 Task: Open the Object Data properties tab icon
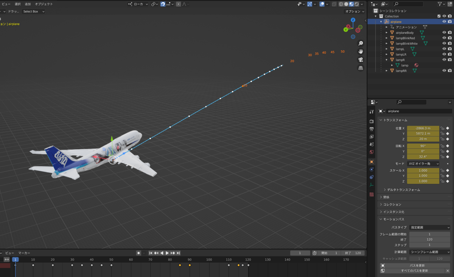pos(372,185)
